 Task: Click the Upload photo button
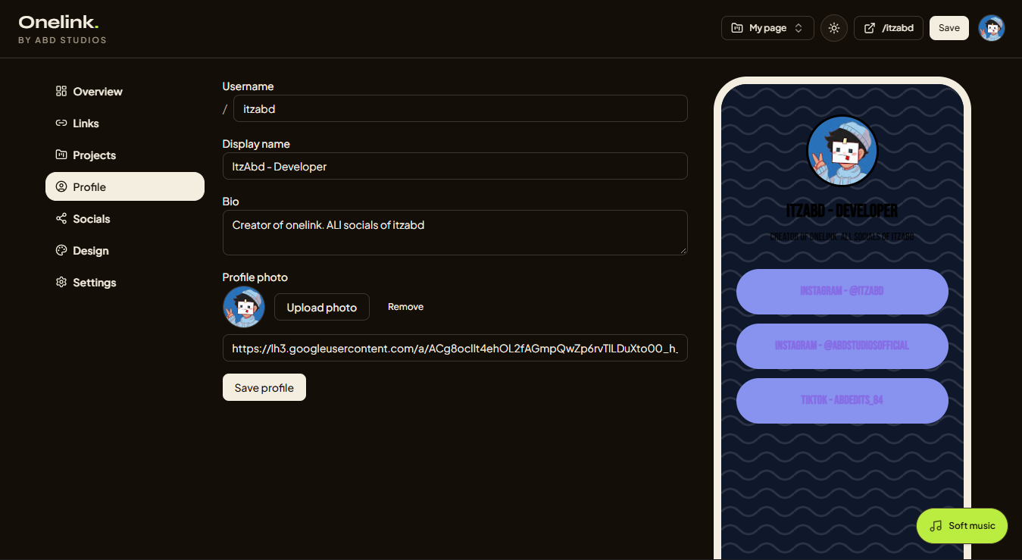[322, 307]
